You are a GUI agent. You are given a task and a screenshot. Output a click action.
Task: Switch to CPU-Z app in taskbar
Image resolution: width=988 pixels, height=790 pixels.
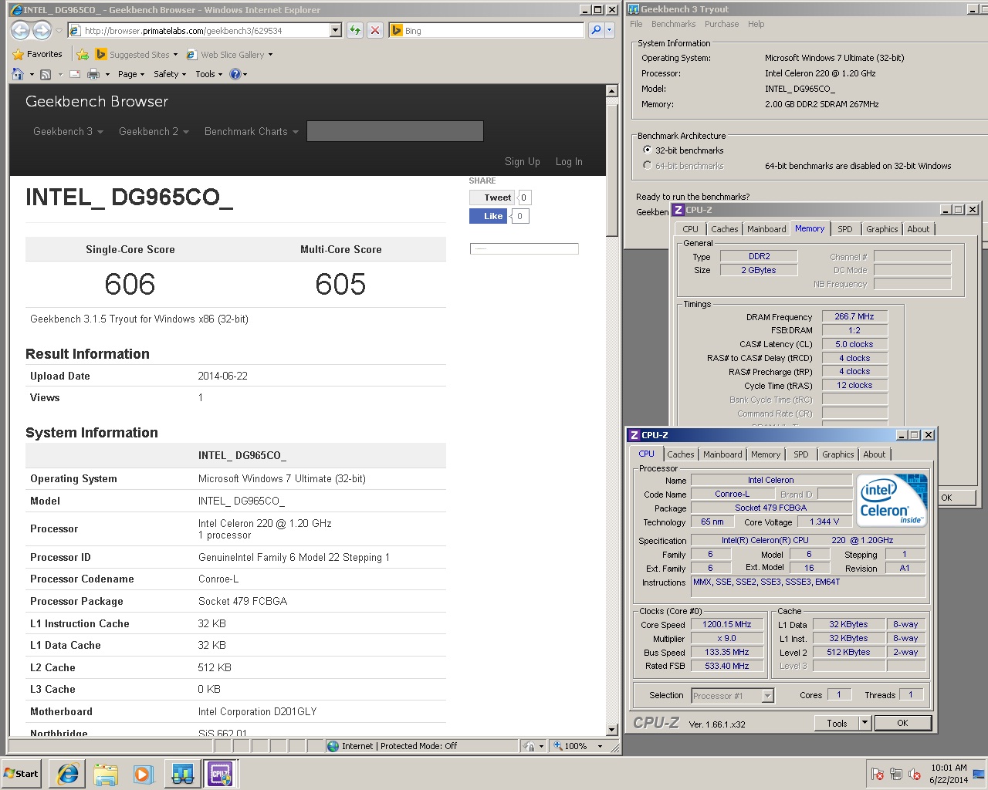220,773
